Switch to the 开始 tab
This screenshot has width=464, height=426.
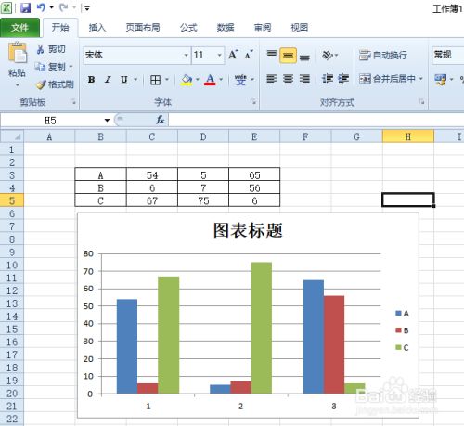point(60,28)
